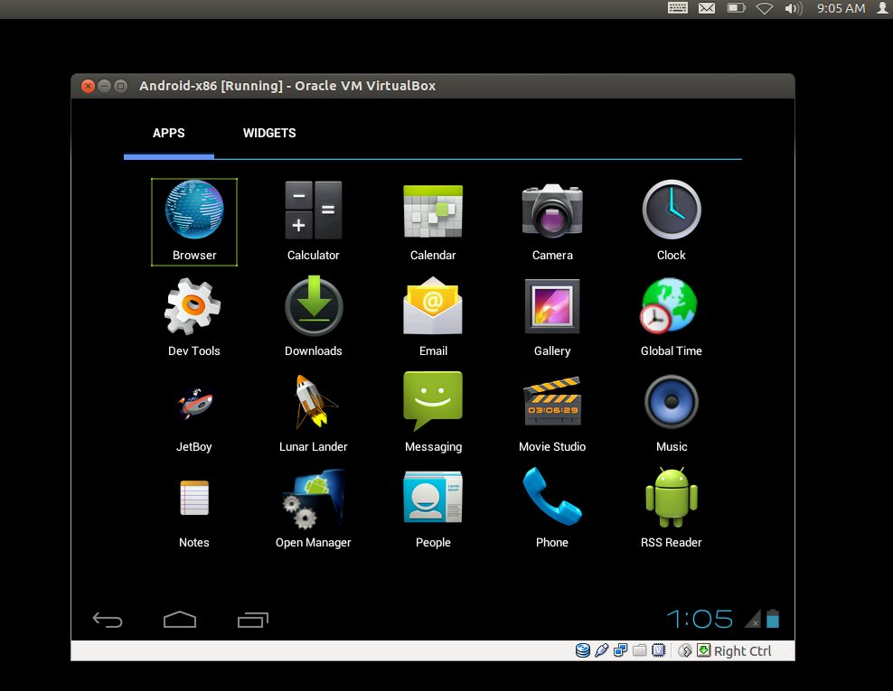Image resolution: width=893 pixels, height=691 pixels.
Task: Open the Downloads app
Action: [x=314, y=318]
